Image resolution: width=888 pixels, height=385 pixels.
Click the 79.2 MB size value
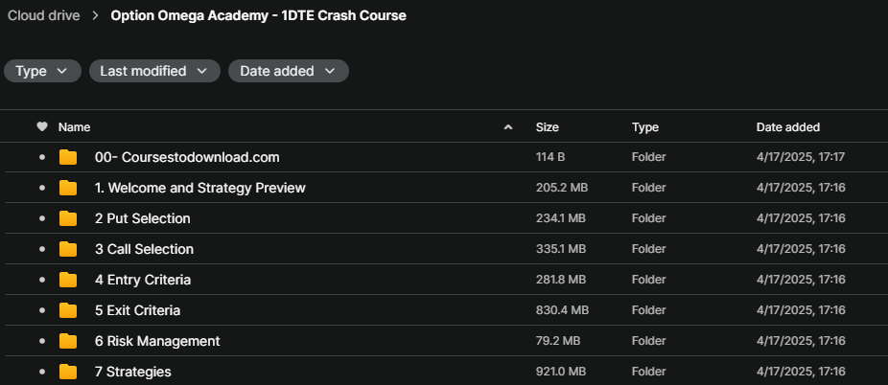tap(558, 341)
